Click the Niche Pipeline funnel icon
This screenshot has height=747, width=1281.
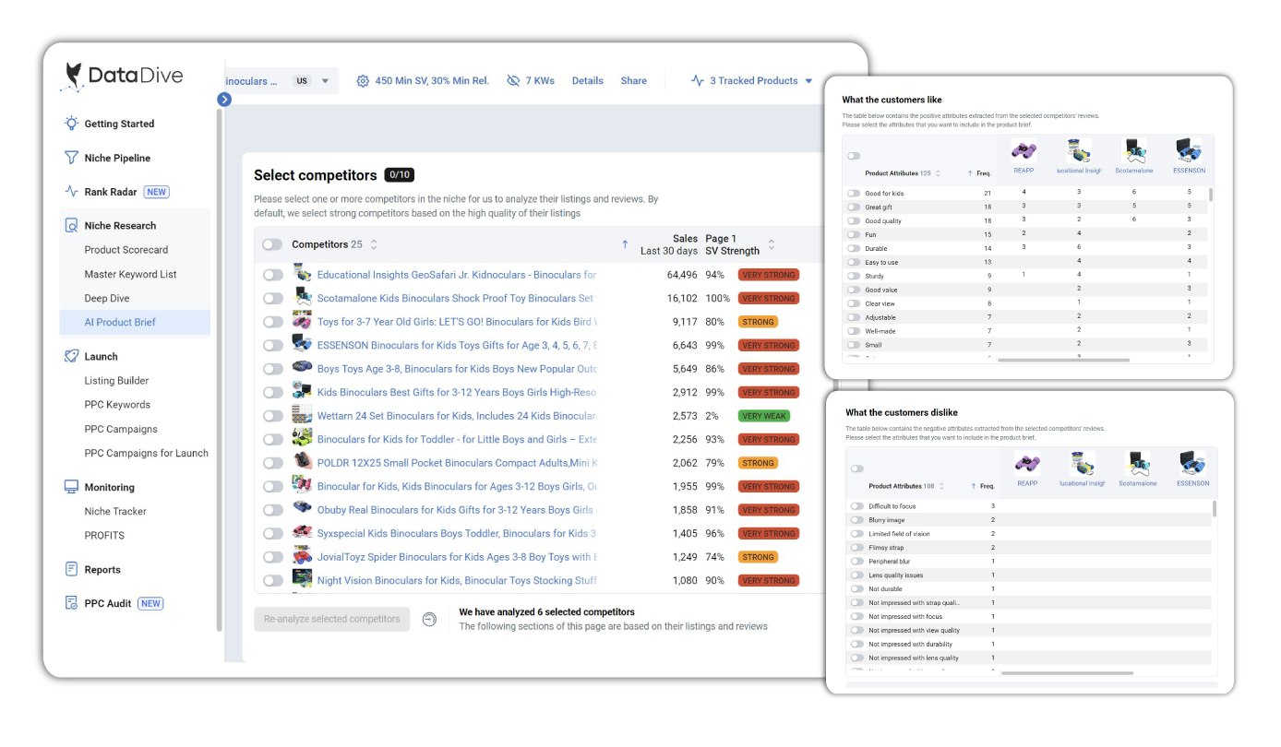[x=71, y=158]
